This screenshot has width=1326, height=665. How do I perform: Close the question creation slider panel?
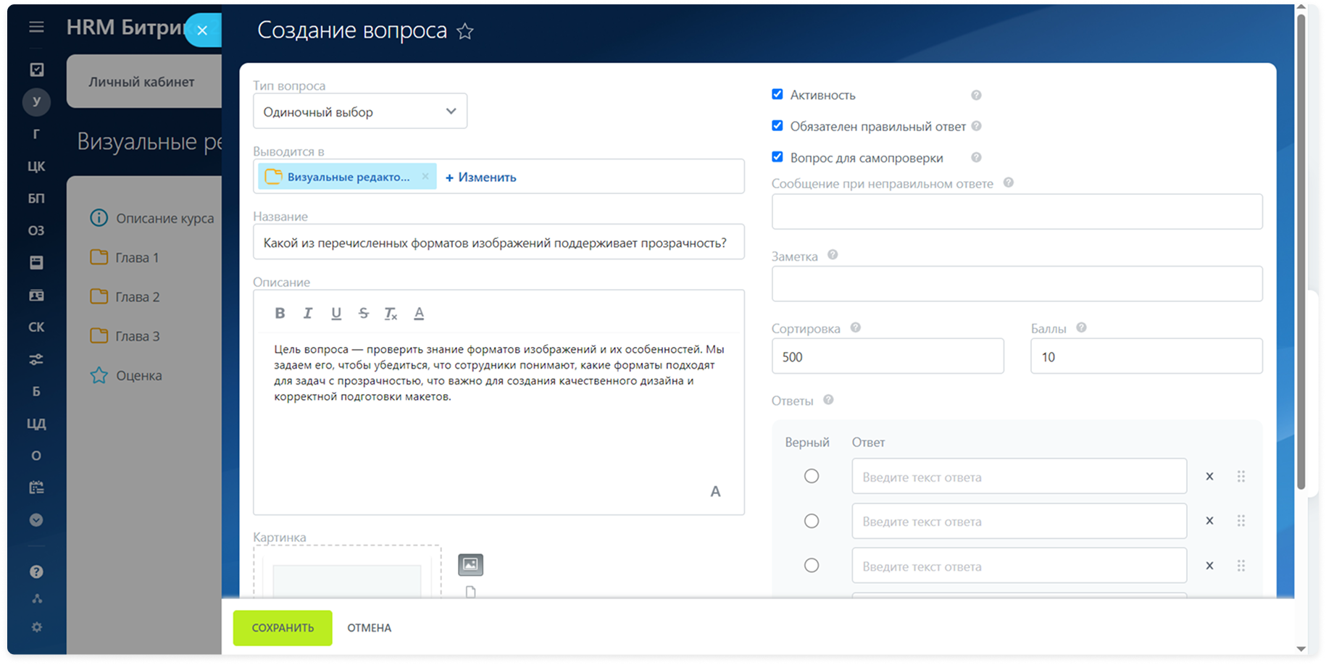[x=203, y=30]
